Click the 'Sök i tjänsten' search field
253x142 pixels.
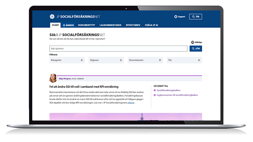click(118, 49)
